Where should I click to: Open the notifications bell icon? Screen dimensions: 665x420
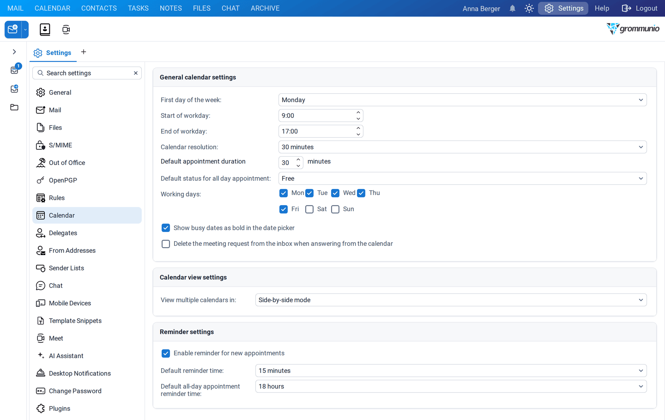point(512,8)
